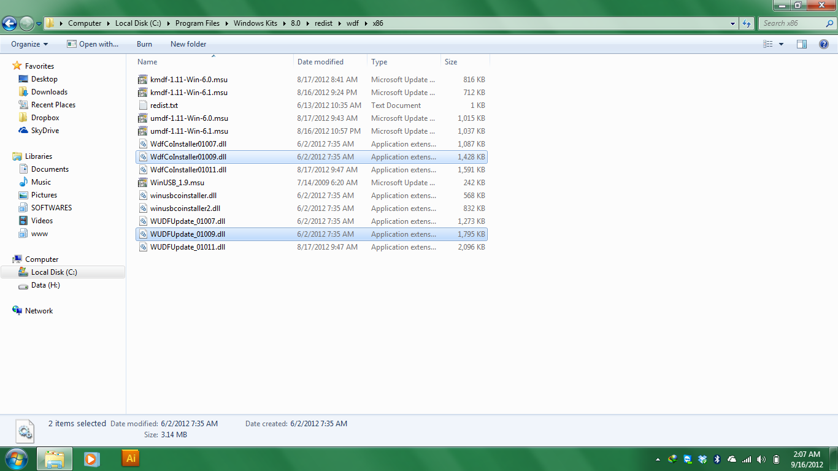Show hidden system tray icons
The image size is (838, 471).
(658, 459)
